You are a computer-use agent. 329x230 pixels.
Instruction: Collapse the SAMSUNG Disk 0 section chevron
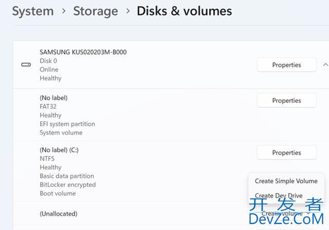coord(325,65)
